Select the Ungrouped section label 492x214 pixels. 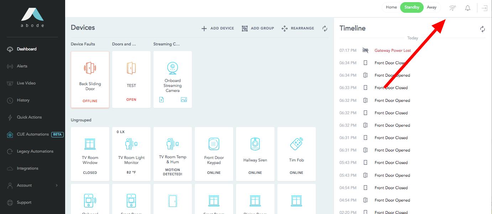(81, 120)
